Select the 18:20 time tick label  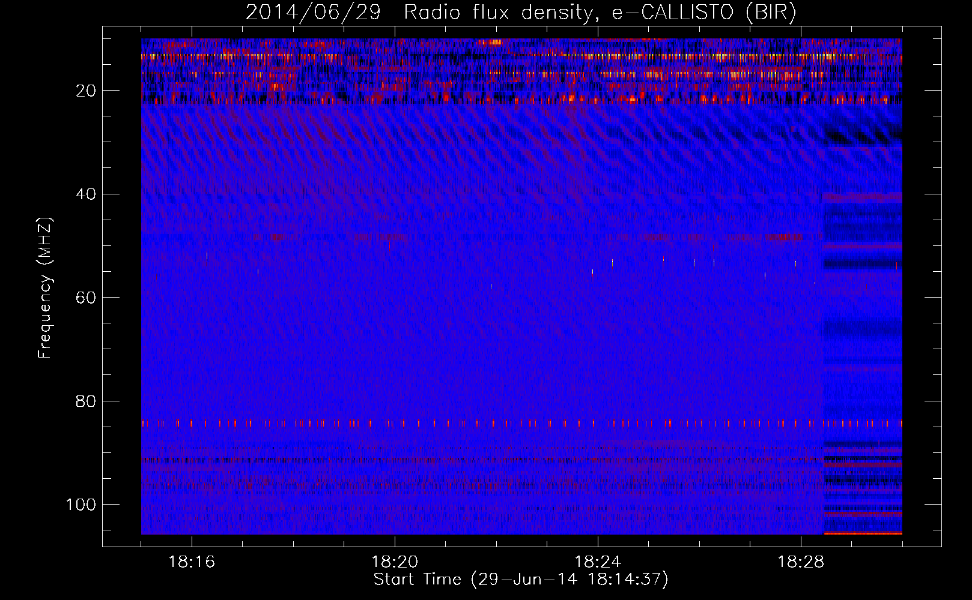pos(395,562)
